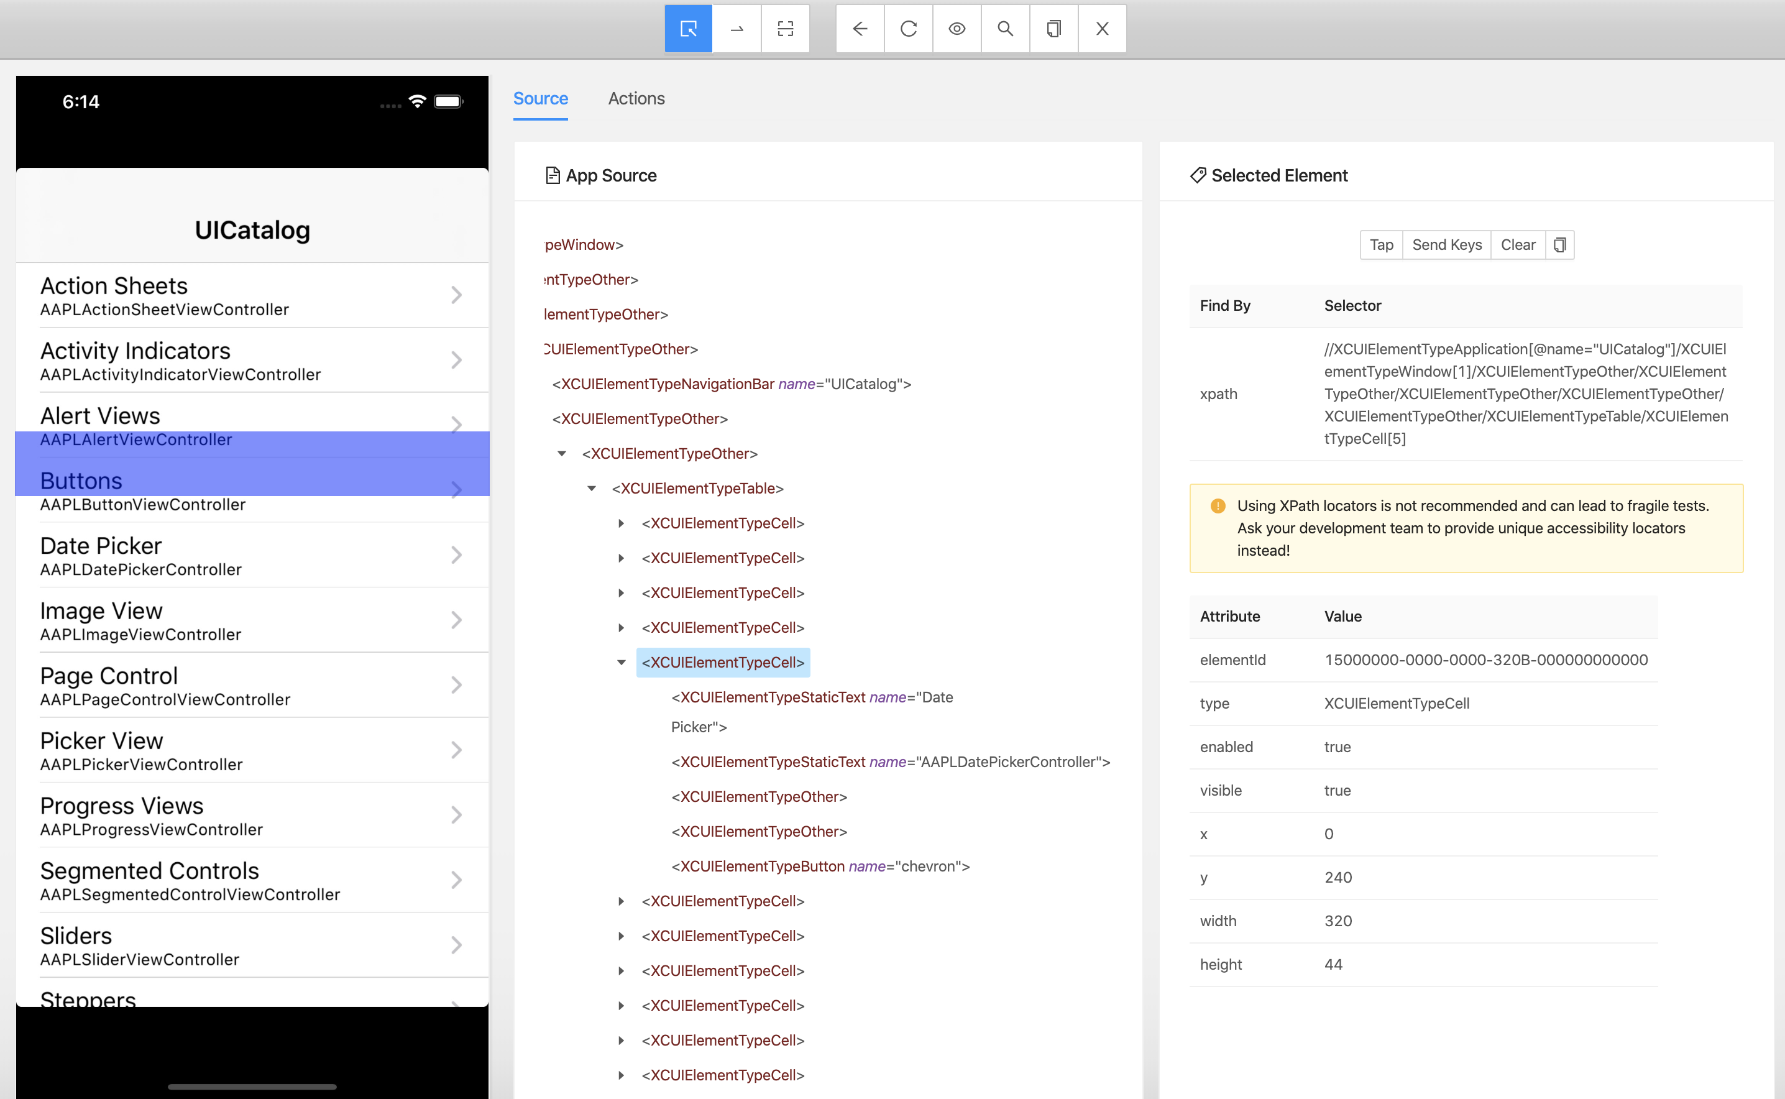
Task: Select StaticText name="Date Picker" node
Action: click(812, 712)
